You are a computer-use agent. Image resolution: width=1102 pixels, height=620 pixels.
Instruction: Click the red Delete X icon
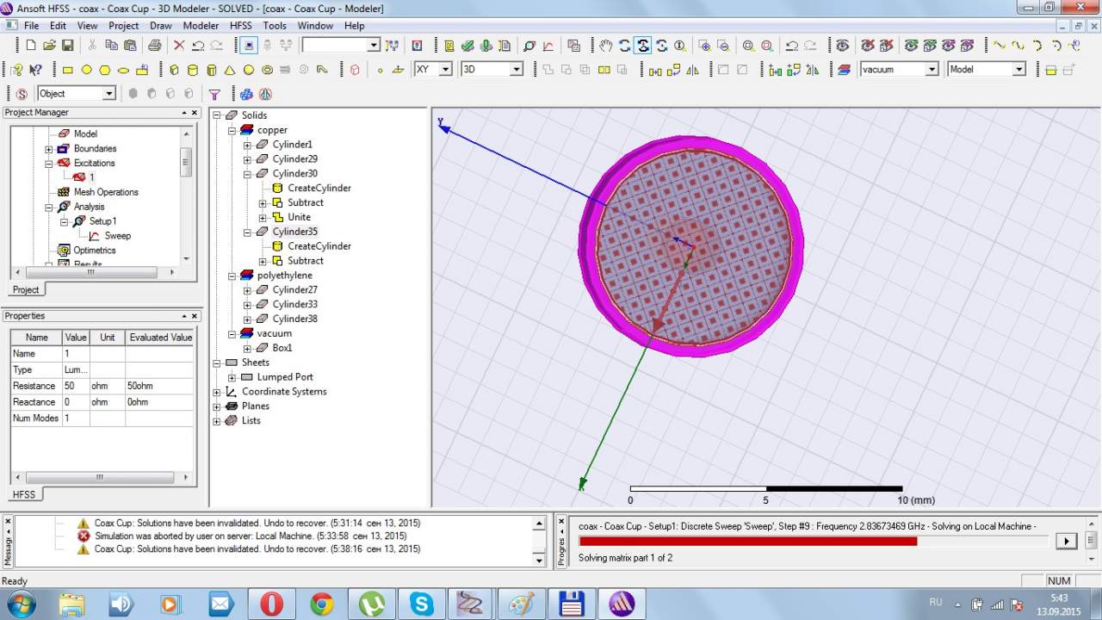click(x=179, y=46)
